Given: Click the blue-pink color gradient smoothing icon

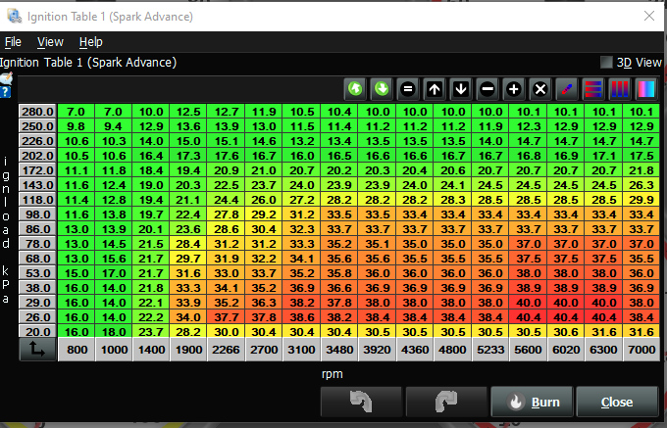Looking at the screenshot, I should pos(646,88).
